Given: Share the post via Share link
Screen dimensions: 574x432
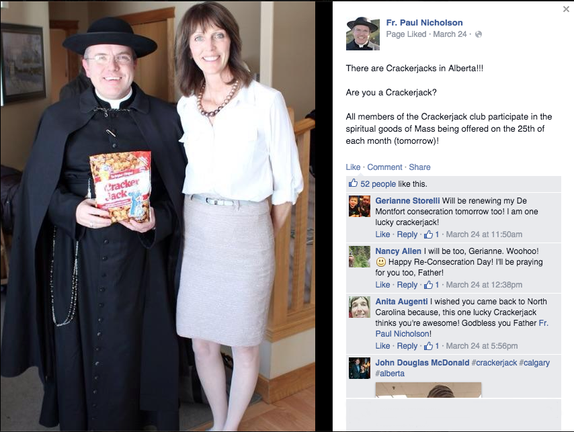Looking at the screenshot, I should point(419,167).
